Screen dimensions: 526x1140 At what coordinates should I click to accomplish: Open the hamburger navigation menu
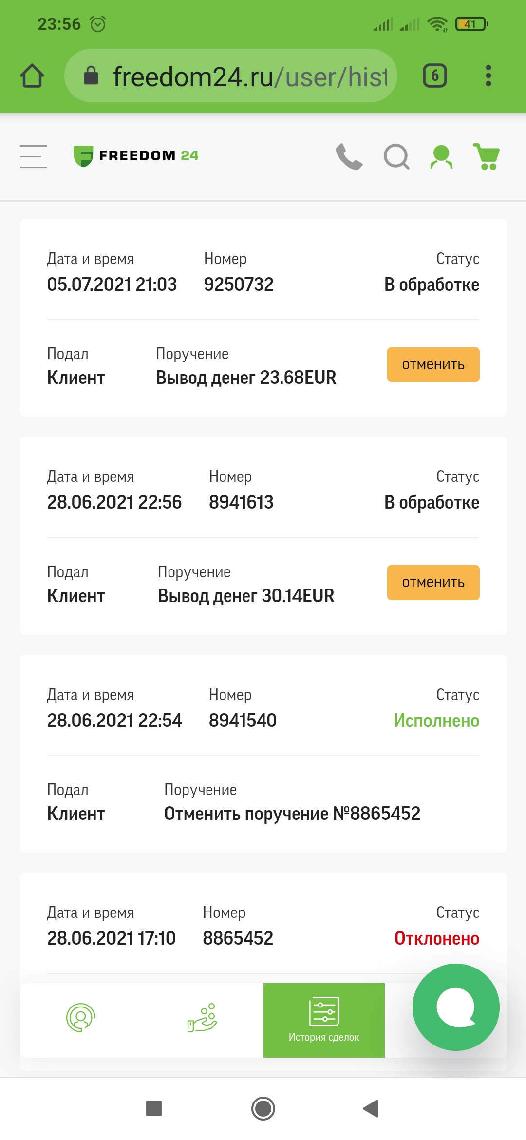click(33, 156)
